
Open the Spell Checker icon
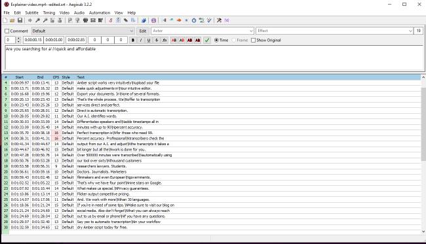209,20
